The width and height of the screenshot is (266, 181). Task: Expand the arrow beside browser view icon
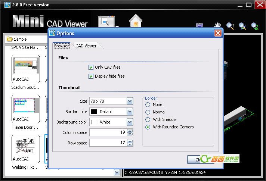[117, 26]
